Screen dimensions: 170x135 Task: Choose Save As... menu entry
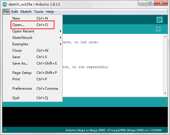point(37,63)
